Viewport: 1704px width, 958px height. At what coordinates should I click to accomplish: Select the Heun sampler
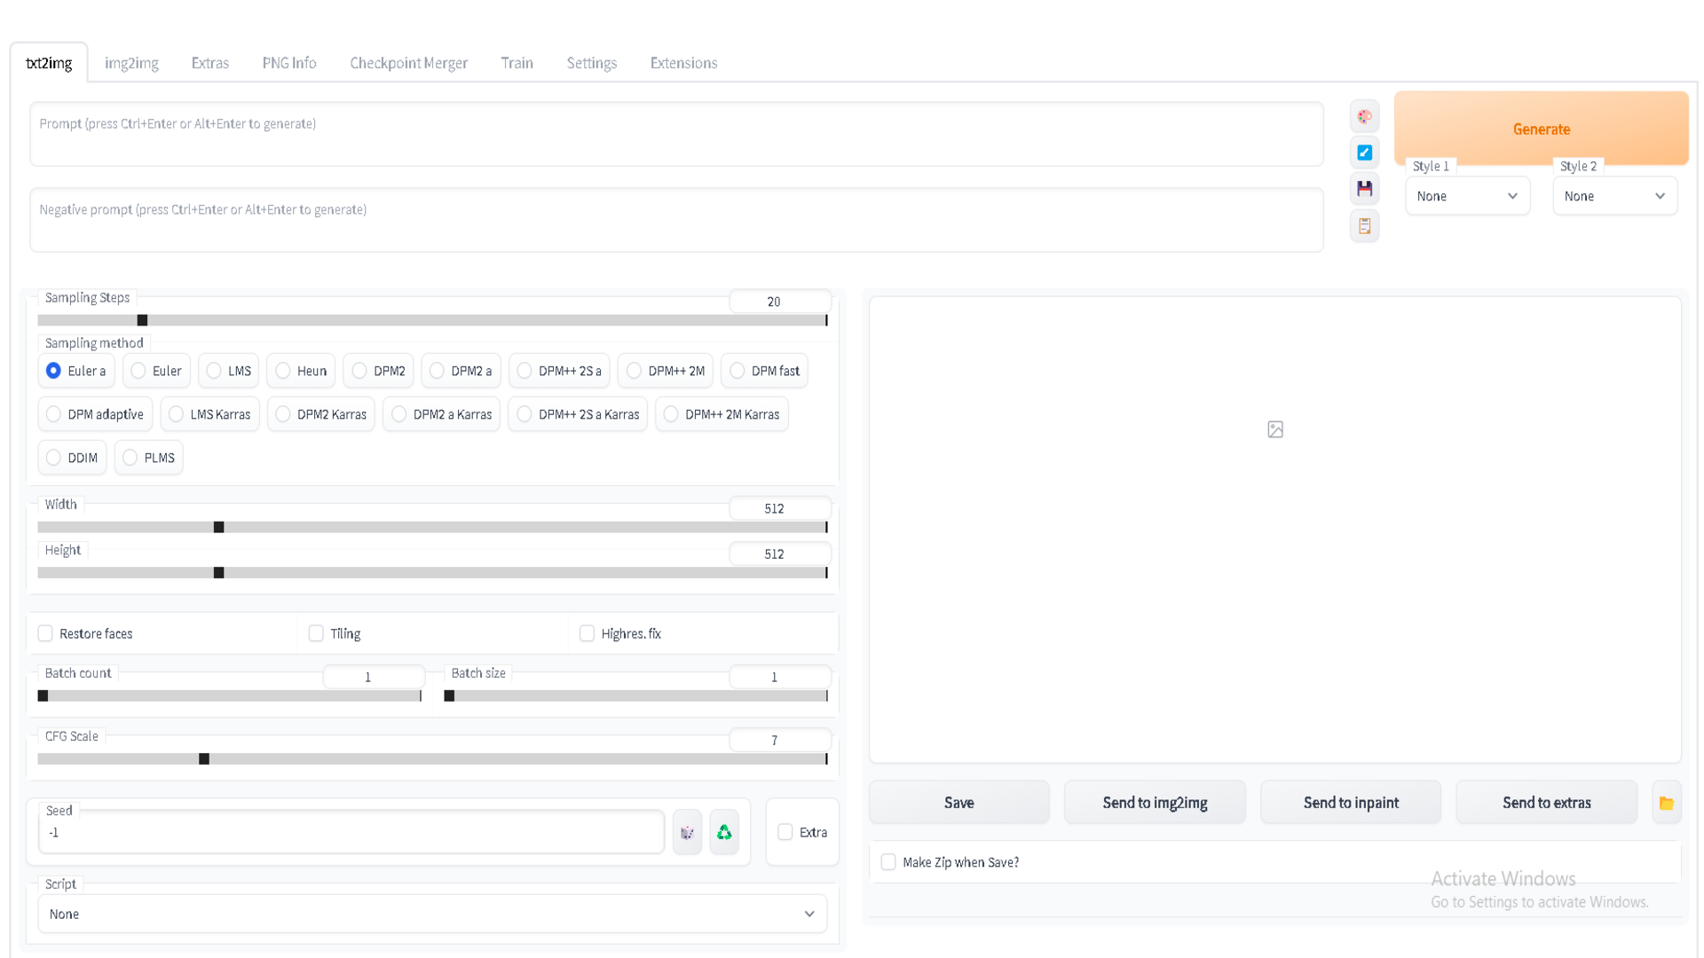pos(301,371)
